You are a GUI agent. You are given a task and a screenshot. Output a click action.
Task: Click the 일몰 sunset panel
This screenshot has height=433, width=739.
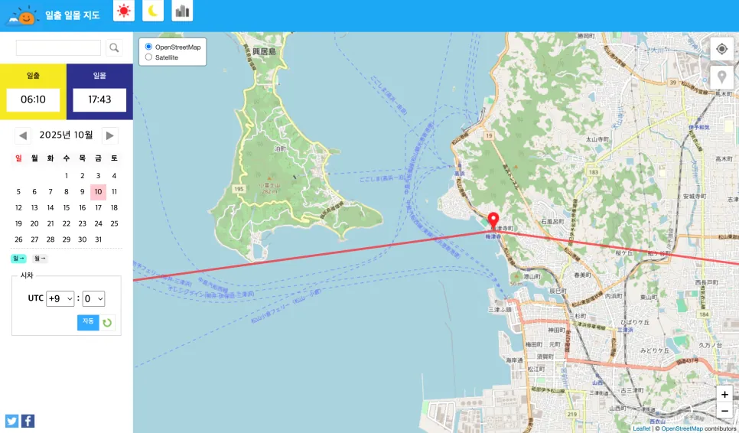click(x=99, y=92)
